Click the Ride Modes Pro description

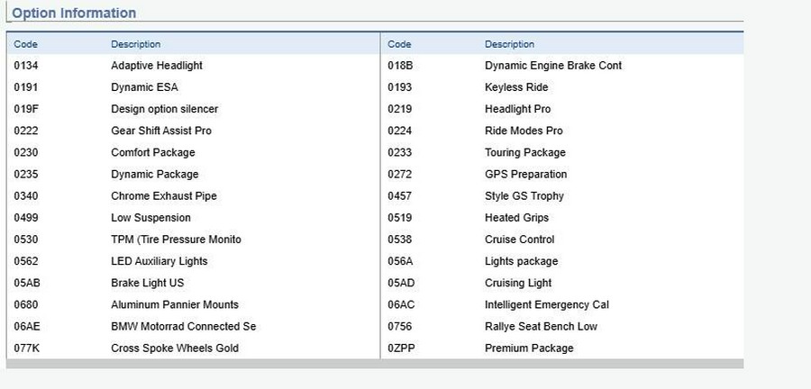click(x=524, y=131)
